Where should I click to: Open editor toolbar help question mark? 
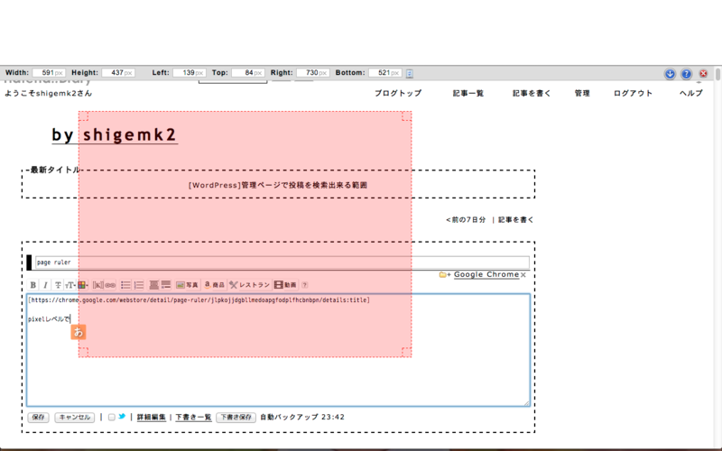(x=304, y=285)
